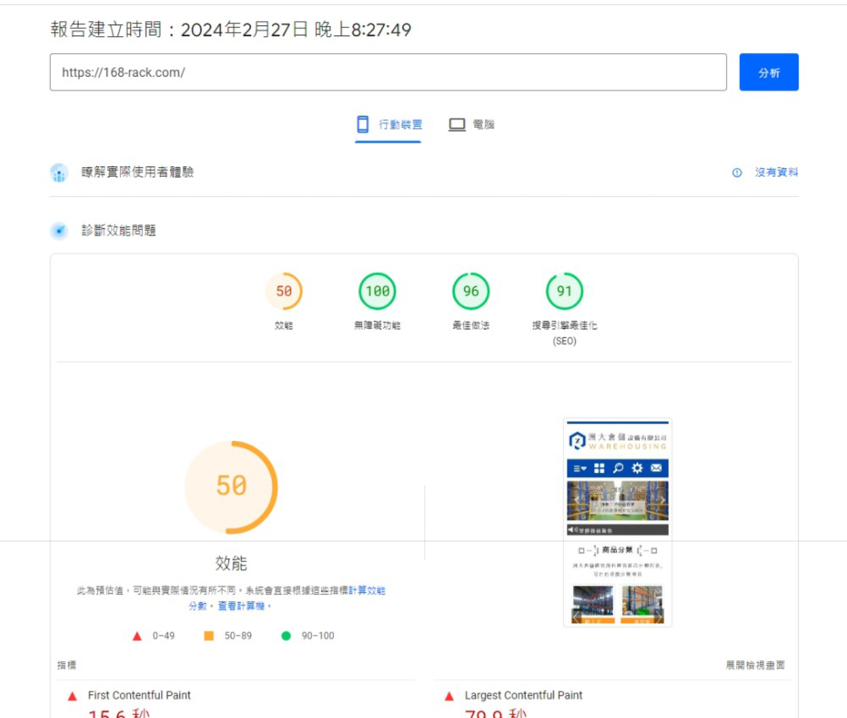
Task: Click the info icon beside 沒有資料
Action: click(x=737, y=173)
